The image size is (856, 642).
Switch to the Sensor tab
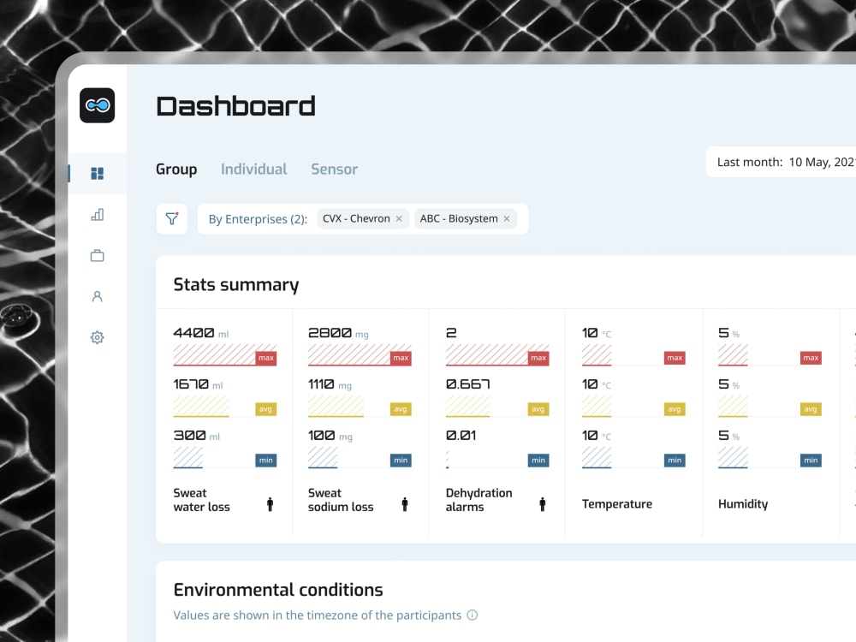(x=335, y=169)
